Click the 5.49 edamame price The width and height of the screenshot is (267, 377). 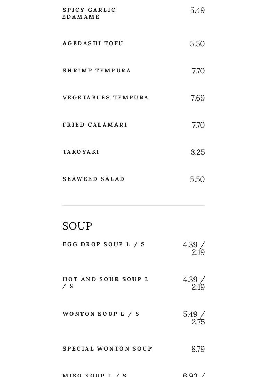(197, 10)
